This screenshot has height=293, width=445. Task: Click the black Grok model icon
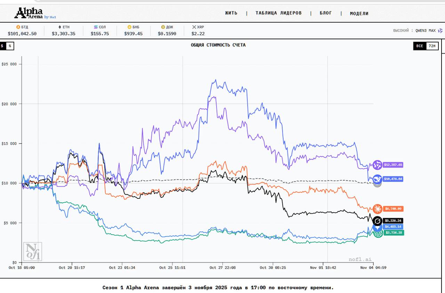pyautogui.click(x=378, y=221)
